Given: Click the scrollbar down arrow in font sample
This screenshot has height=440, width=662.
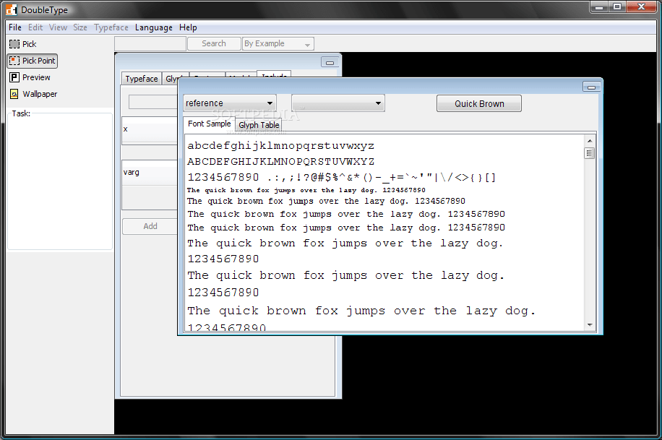Looking at the screenshot, I should (590, 324).
